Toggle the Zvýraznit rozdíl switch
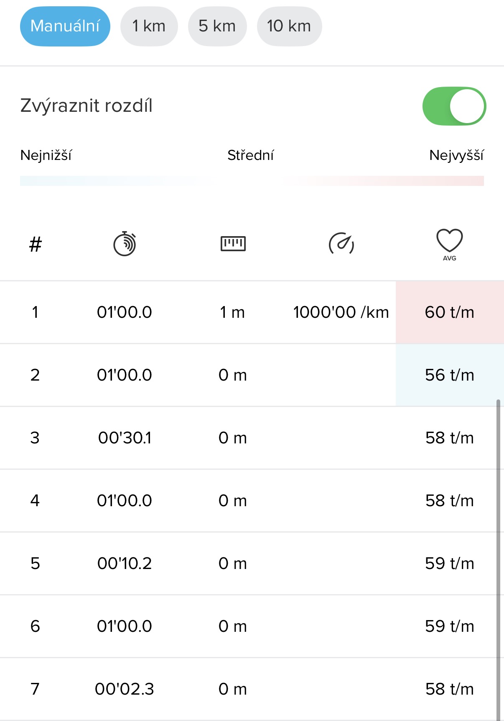The image size is (504, 721). point(454,106)
